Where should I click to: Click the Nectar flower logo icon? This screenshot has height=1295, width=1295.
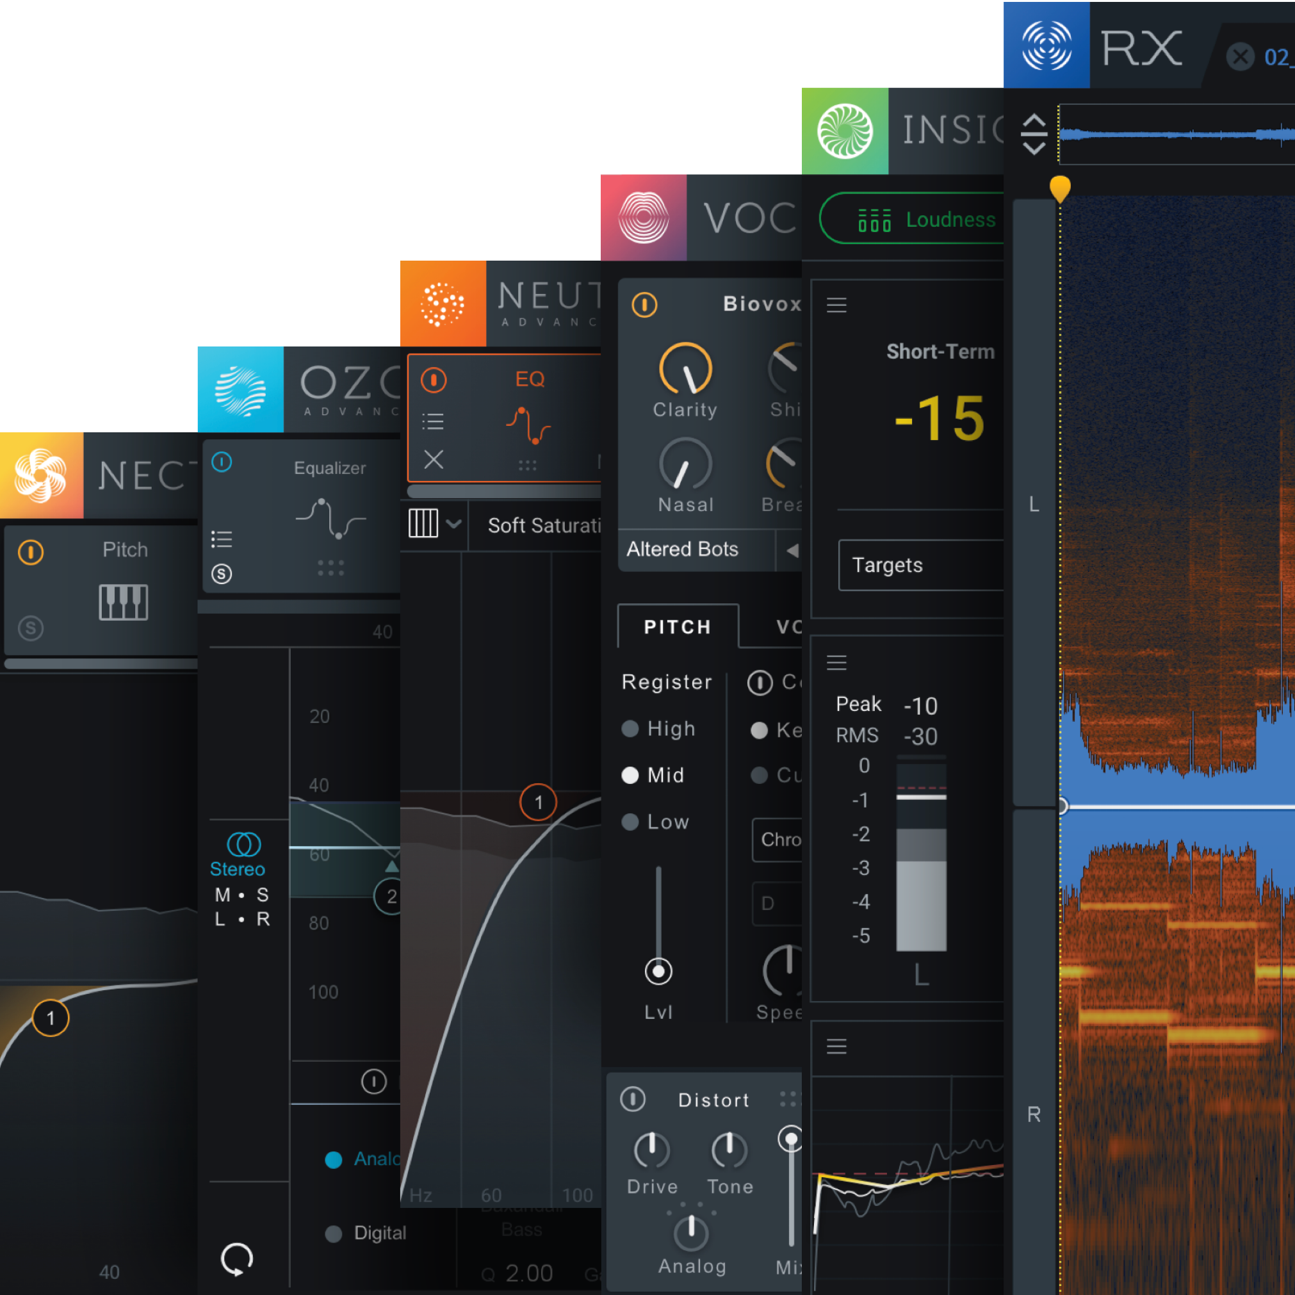pyautogui.click(x=41, y=476)
